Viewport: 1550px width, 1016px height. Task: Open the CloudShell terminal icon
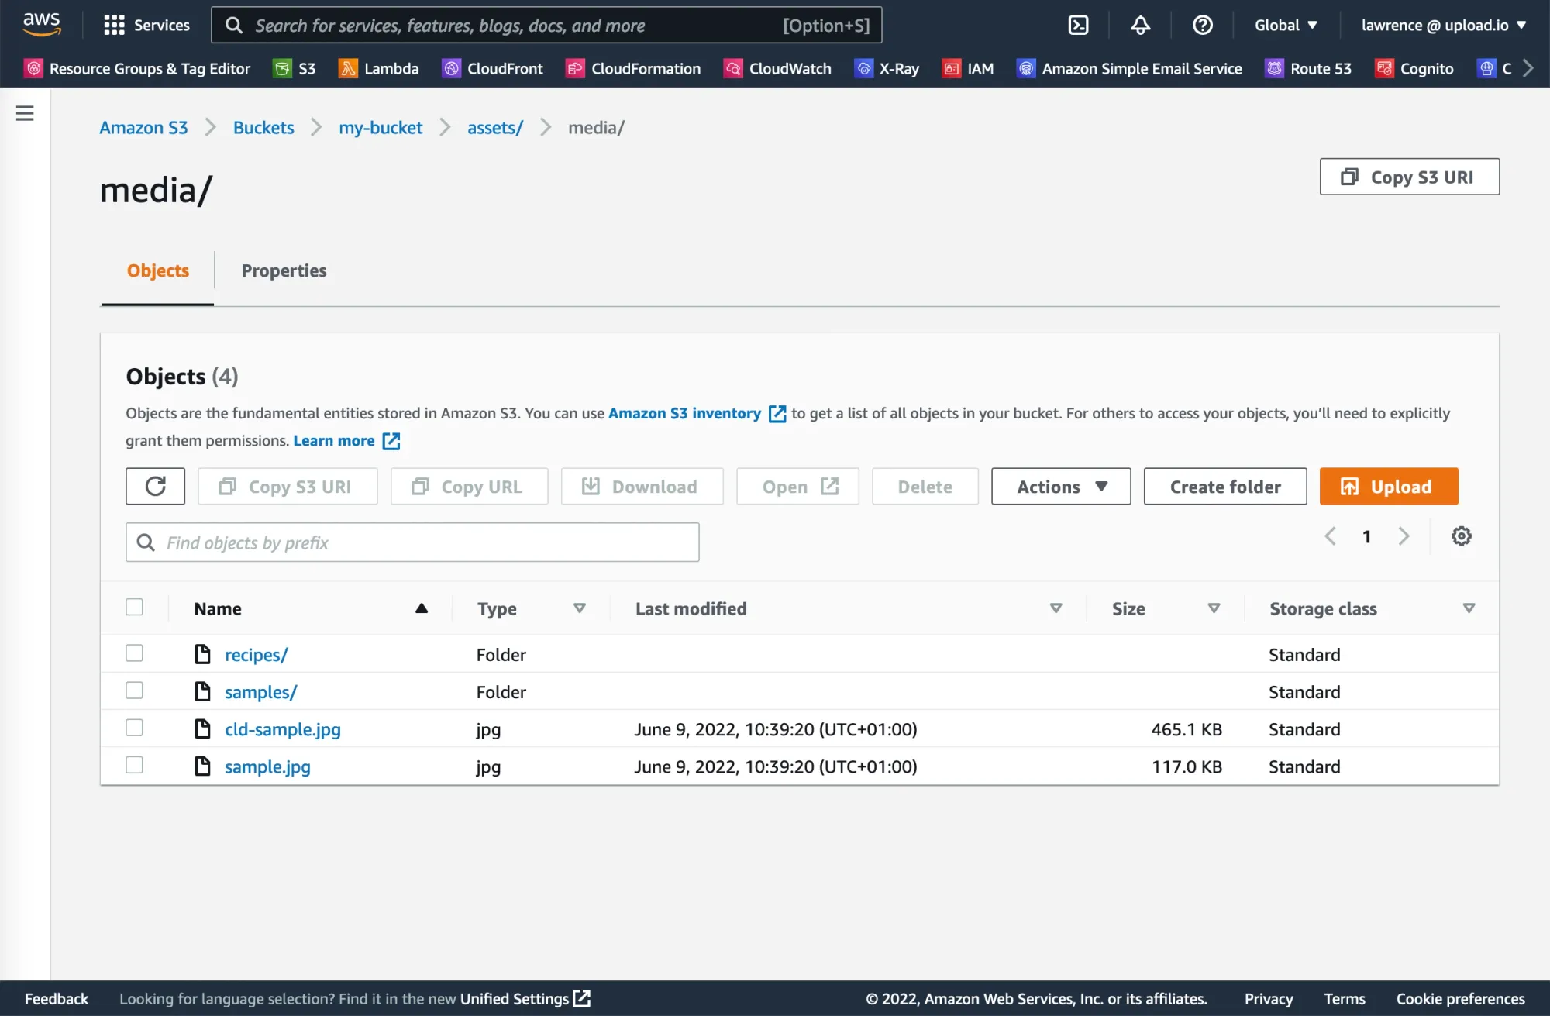1078,26
